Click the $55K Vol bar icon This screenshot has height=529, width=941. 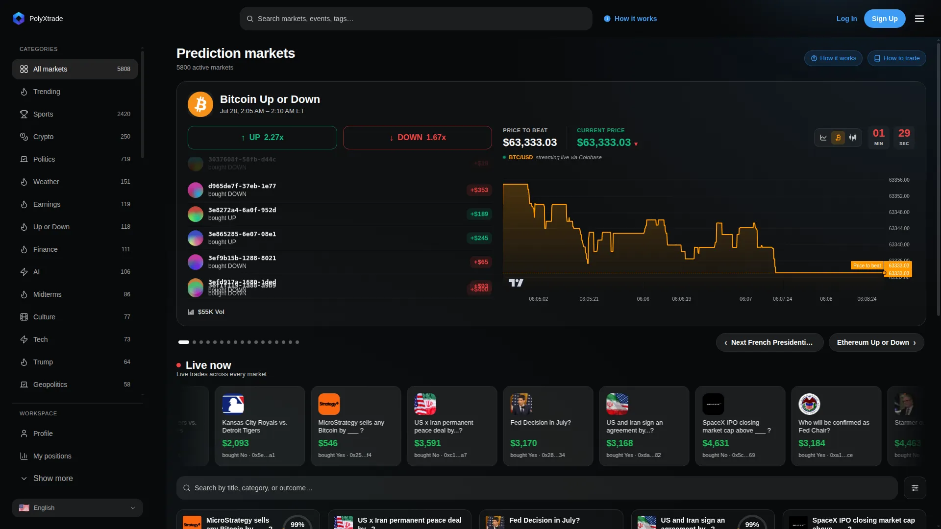(x=191, y=312)
